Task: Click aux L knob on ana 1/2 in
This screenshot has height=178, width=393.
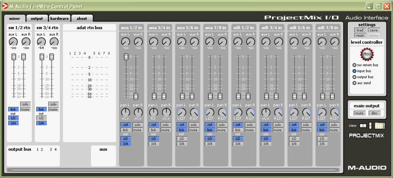Action: point(125,41)
